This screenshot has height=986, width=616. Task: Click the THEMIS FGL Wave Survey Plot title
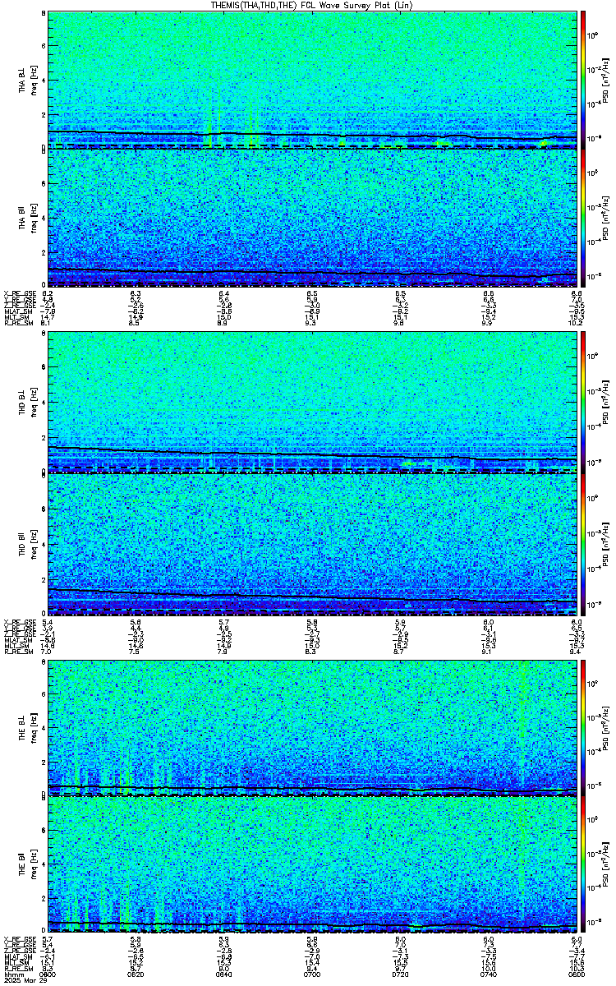(311, 5)
